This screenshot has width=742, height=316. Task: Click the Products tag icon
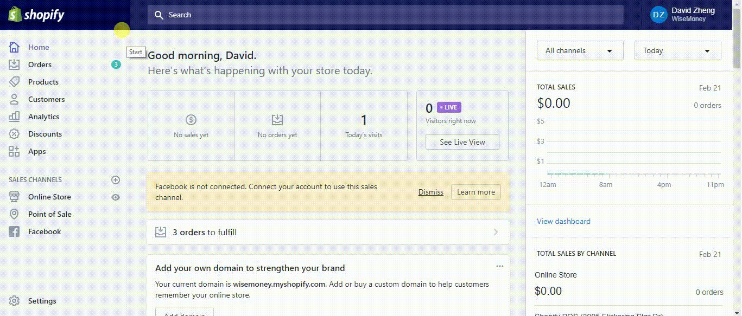click(14, 82)
